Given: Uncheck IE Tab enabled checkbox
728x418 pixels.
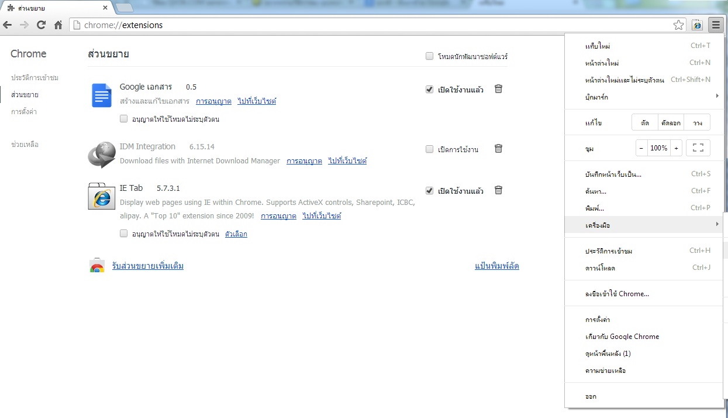Looking at the screenshot, I should 430,191.
